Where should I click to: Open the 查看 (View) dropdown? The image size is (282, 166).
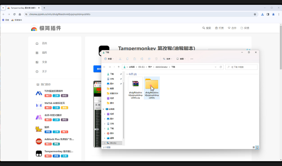click(181, 59)
